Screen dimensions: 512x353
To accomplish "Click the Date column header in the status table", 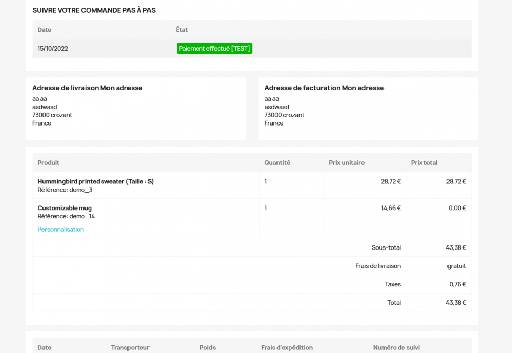I will (45, 30).
